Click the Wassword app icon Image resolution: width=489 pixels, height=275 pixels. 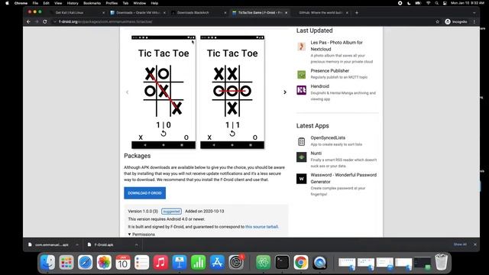click(x=301, y=179)
